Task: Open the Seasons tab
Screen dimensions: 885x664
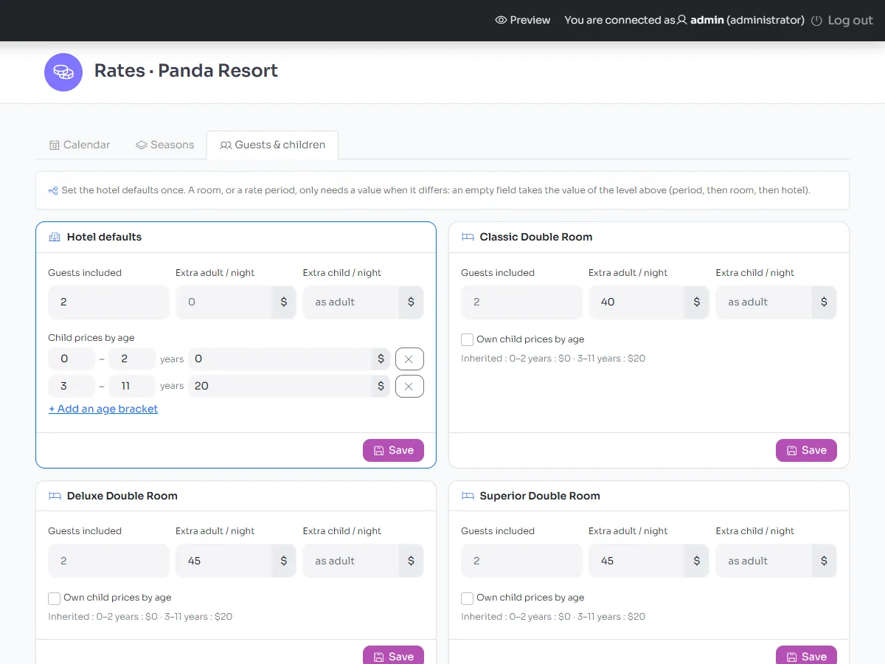Action: click(x=165, y=145)
